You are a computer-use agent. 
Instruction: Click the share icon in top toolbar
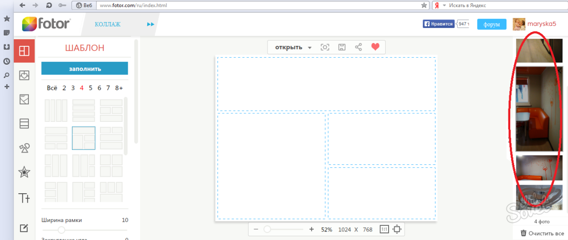click(x=358, y=47)
